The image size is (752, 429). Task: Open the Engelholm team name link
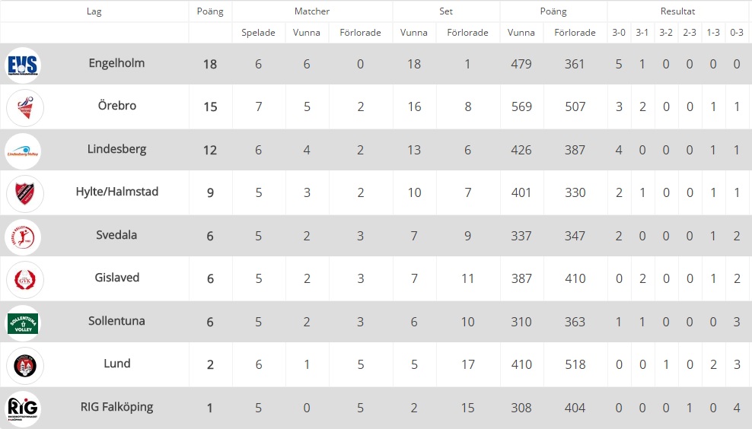tap(116, 63)
